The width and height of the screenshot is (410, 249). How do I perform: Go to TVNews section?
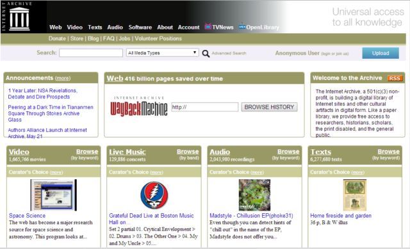pos(223,27)
